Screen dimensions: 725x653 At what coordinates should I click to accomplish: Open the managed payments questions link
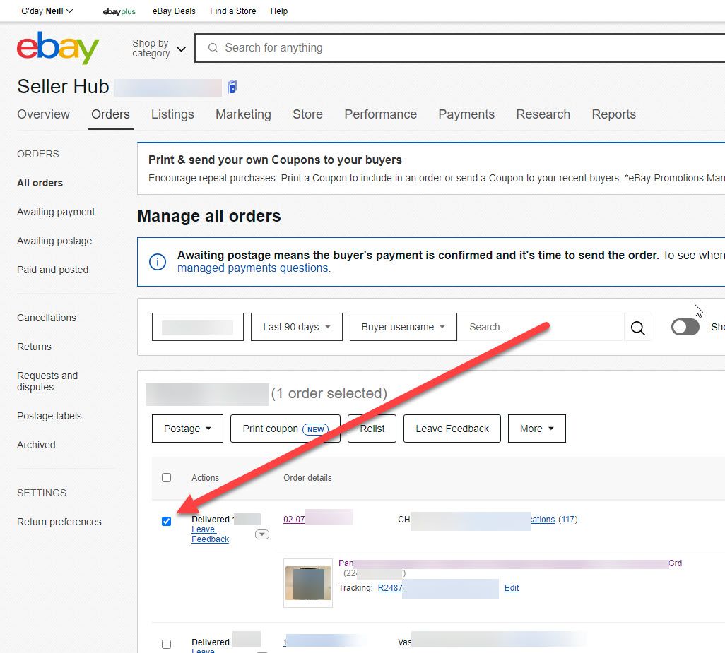(x=254, y=268)
